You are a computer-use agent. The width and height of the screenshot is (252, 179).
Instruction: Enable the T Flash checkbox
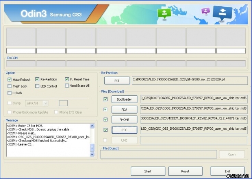[9, 93]
